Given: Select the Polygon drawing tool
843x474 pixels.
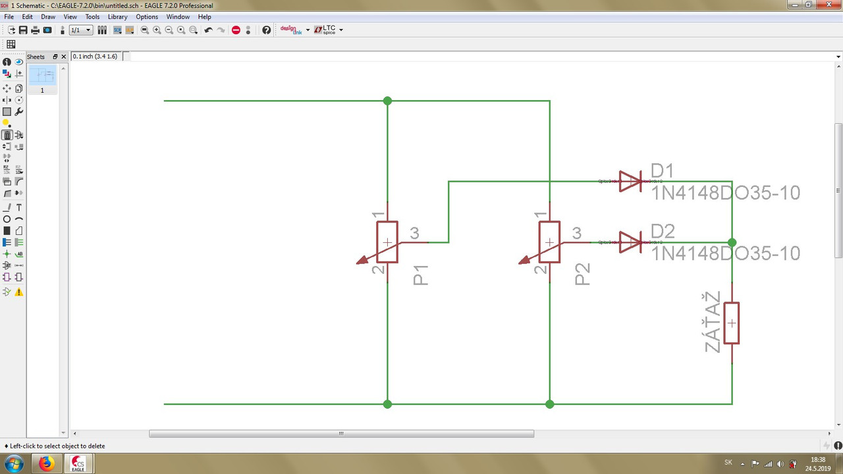Looking at the screenshot, I should click(x=19, y=231).
